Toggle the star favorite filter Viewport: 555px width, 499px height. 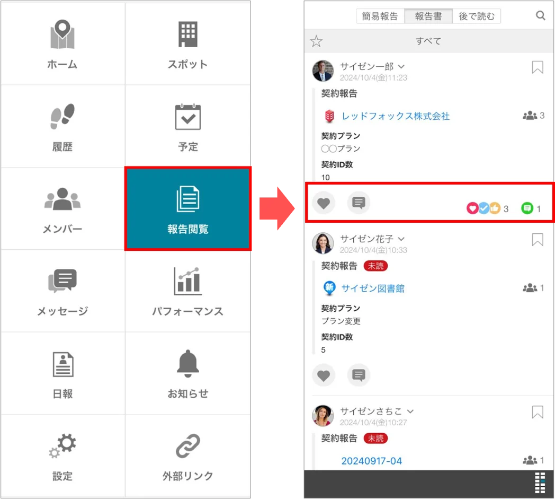click(316, 41)
